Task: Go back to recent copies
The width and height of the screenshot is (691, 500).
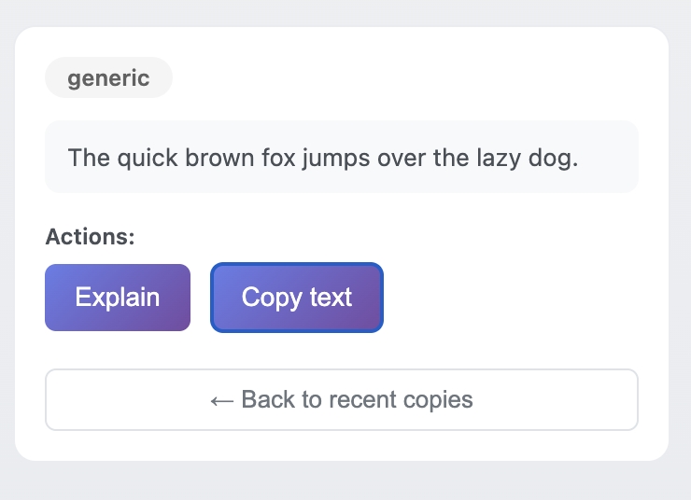Action: [x=342, y=400]
